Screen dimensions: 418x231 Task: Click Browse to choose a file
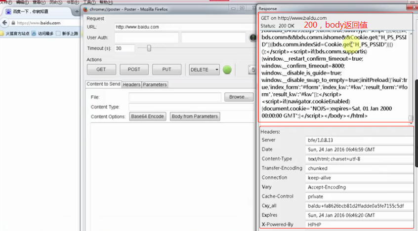point(239,97)
